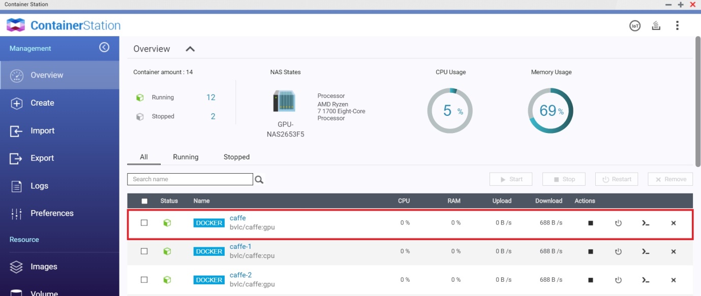The image size is (701, 296).
Task: Tick the checkbox for caffe-1
Action: 144,251
